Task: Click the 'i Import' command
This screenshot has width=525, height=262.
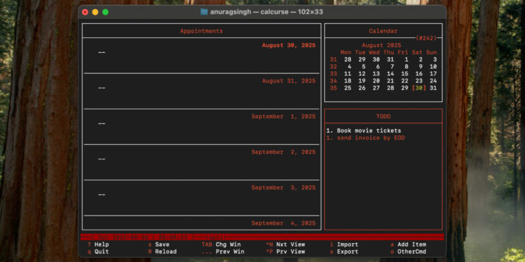Action: 344,244
